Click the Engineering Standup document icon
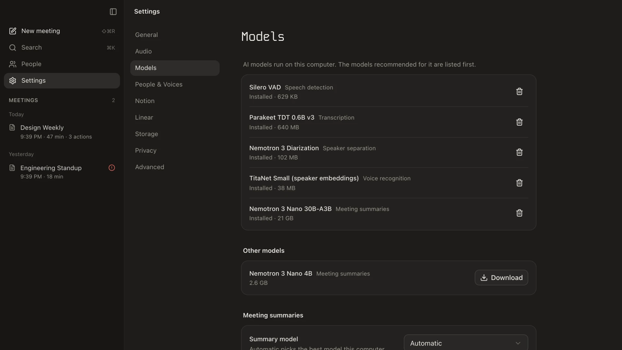Image resolution: width=622 pixels, height=350 pixels. click(12, 168)
